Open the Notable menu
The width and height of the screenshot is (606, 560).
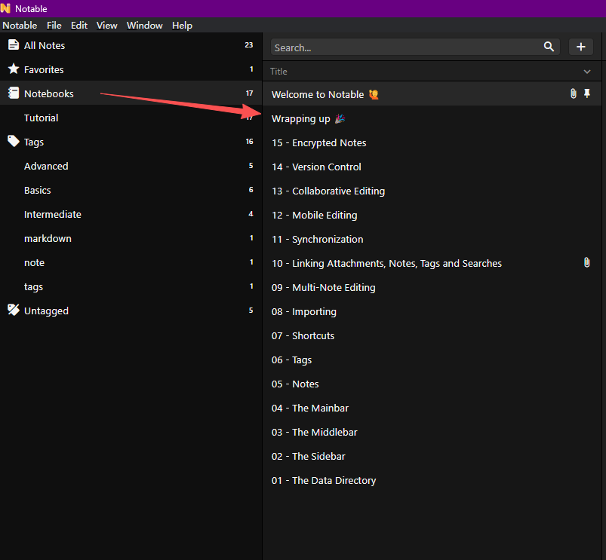[x=20, y=26]
